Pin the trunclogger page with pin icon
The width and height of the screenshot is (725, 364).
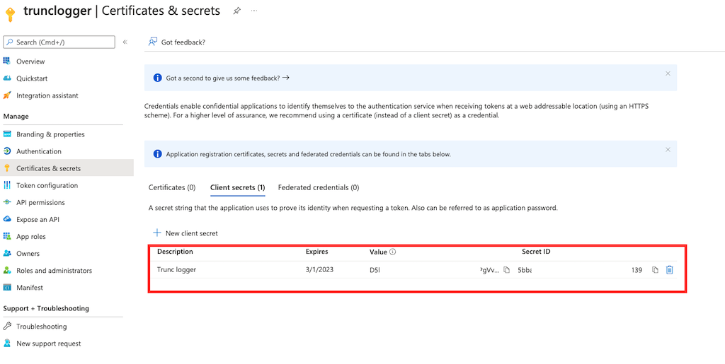(236, 11)
